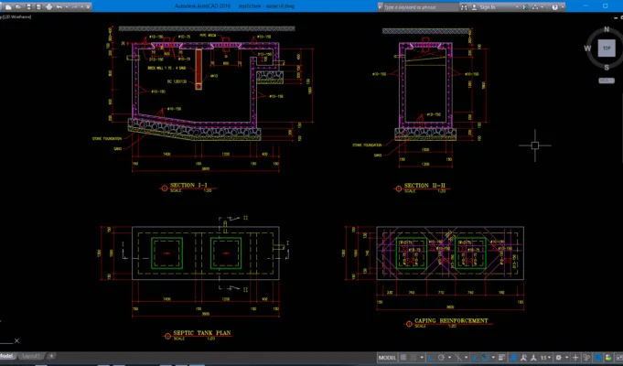Expand the annotation scale 1:1 dropdown
The image size is (623, 366).
coord(547,357)
